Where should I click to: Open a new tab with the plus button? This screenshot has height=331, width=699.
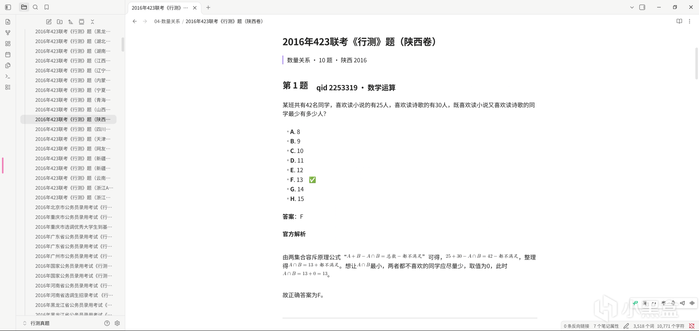[208, 8]
